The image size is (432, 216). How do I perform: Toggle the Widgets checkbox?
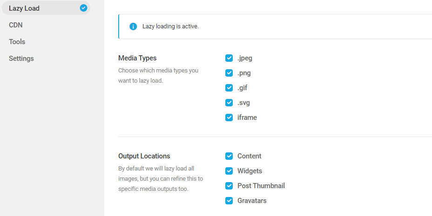click(229, 171)
